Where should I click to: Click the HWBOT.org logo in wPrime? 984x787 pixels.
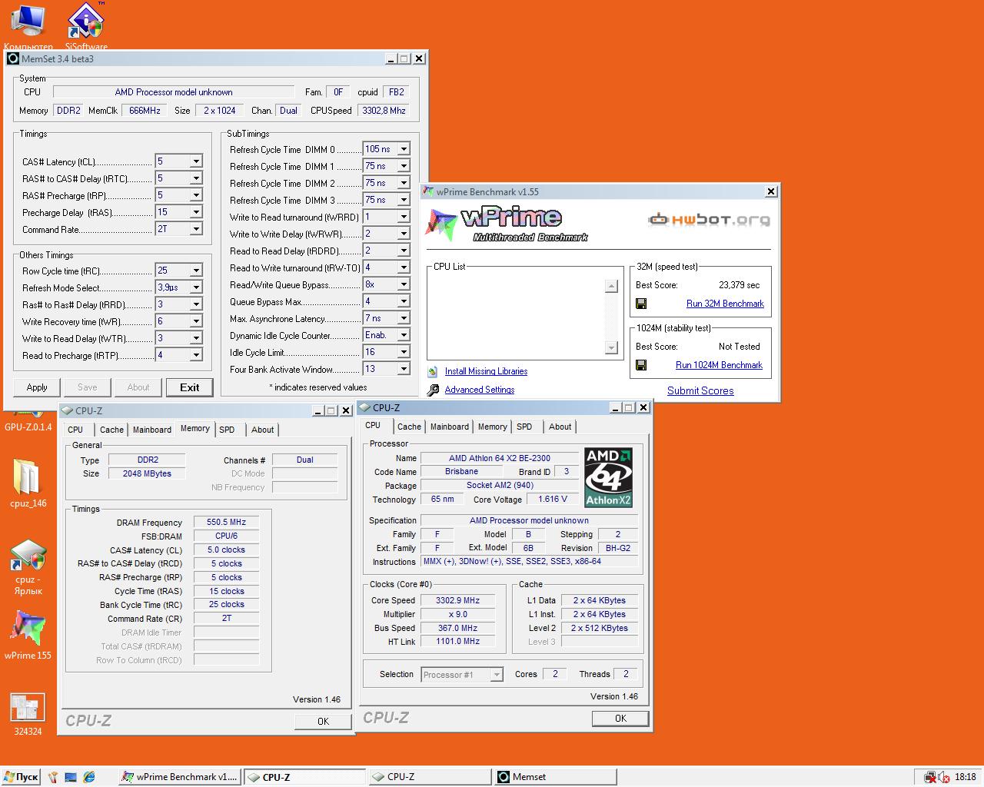709,220
